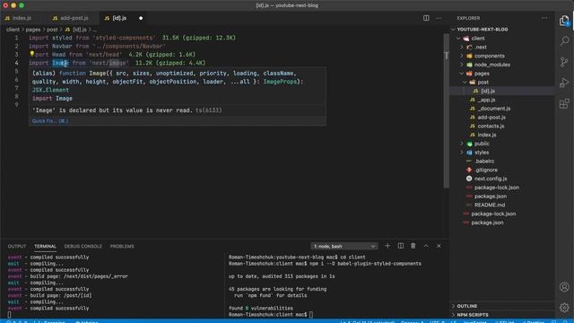Expand the .next folder
The width and height of the screenshot is (574, 323).
(462, 47)
